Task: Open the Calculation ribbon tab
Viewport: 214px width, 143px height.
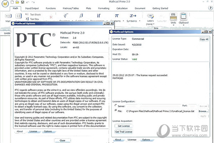Action: tap(122, 8)
